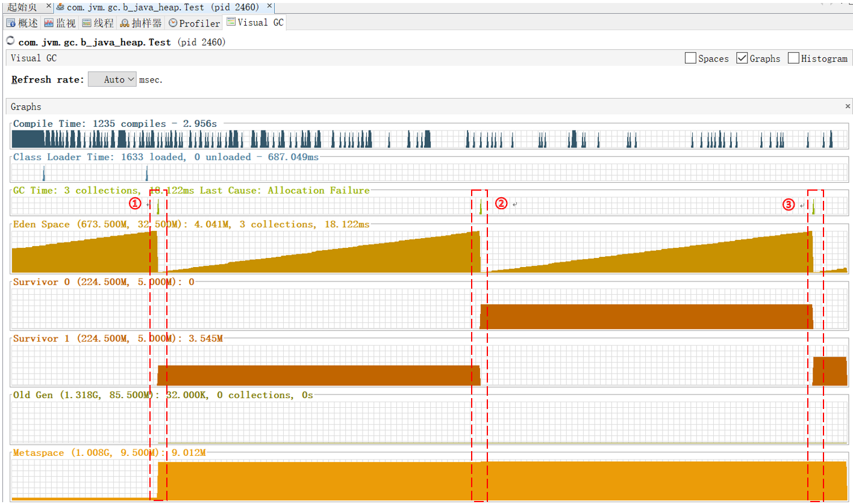Click the Survivor 1 3.545M title

point(118,339)
